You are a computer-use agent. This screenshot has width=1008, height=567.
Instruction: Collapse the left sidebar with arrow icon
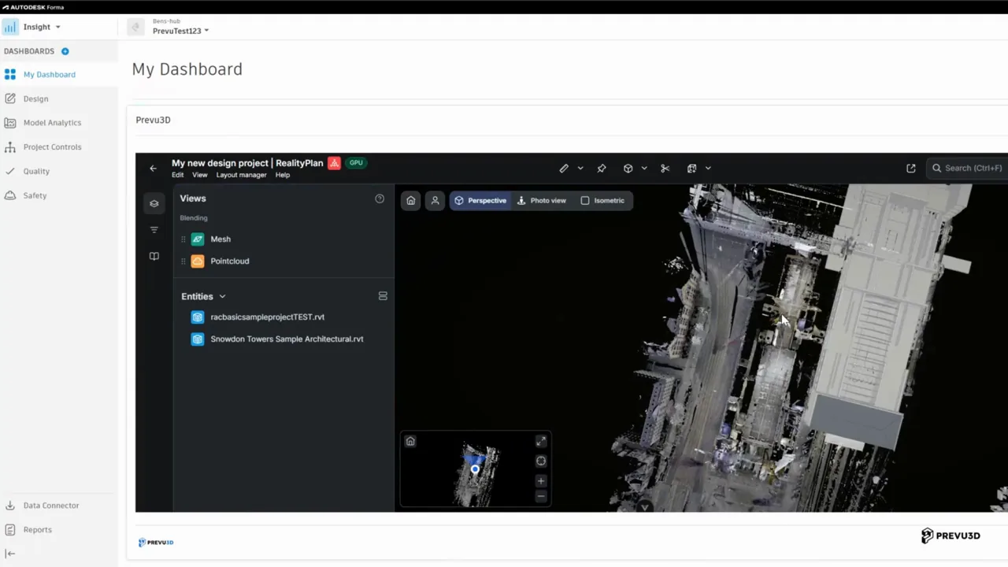pyautogui.click(x=10, y=554)
